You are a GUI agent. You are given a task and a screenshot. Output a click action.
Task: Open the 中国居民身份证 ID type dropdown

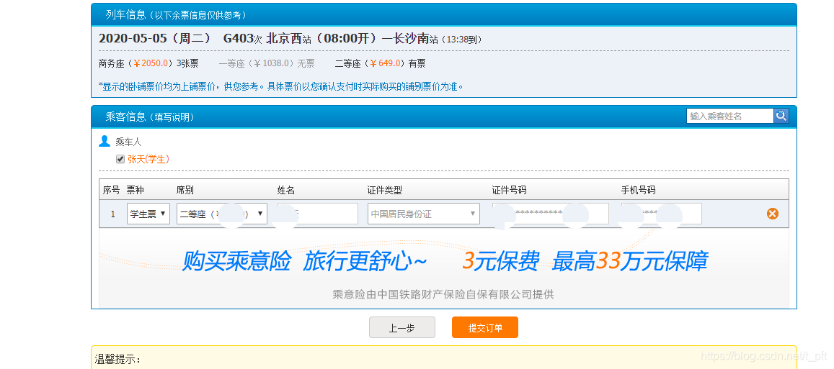423,214
